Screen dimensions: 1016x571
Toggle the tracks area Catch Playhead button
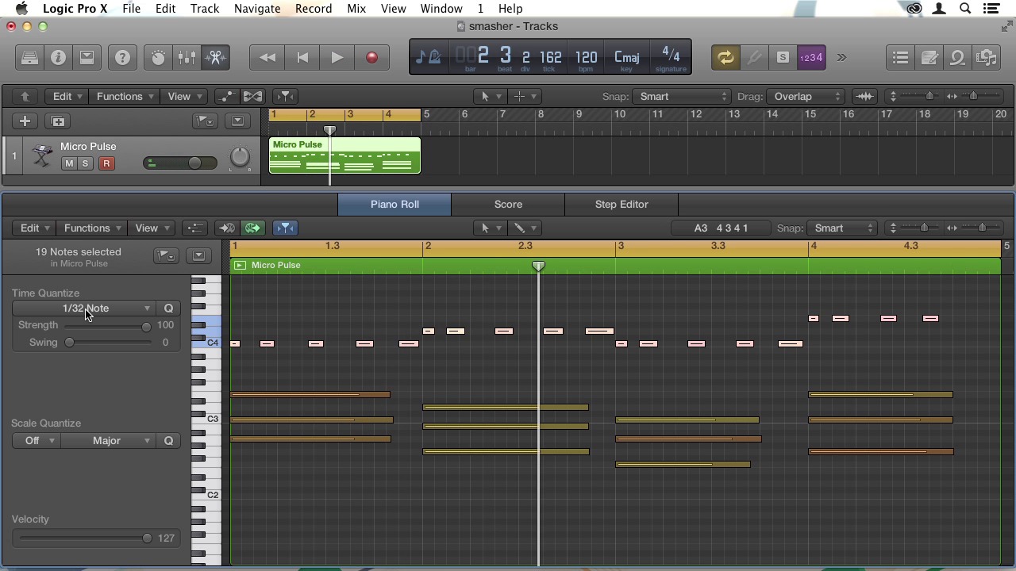286,97
